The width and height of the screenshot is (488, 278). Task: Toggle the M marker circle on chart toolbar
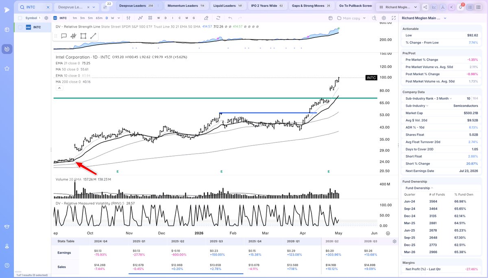point(186,18)
